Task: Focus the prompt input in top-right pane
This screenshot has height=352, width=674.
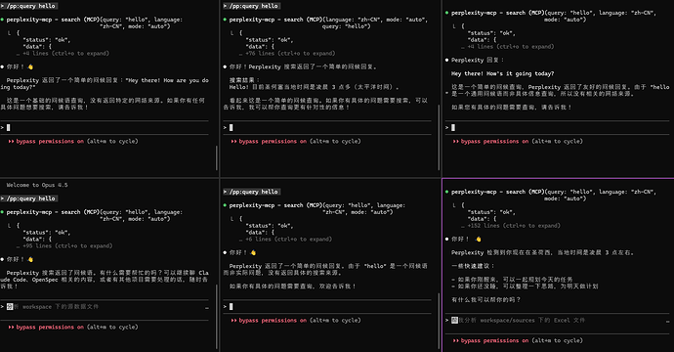Action: (x=557, y=128)
